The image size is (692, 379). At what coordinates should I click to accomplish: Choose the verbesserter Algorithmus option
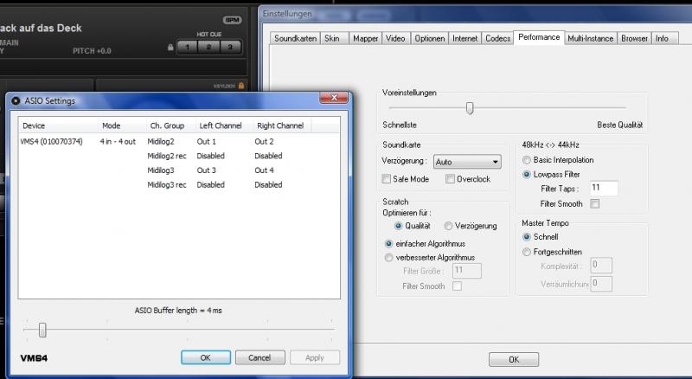(388, 257)
